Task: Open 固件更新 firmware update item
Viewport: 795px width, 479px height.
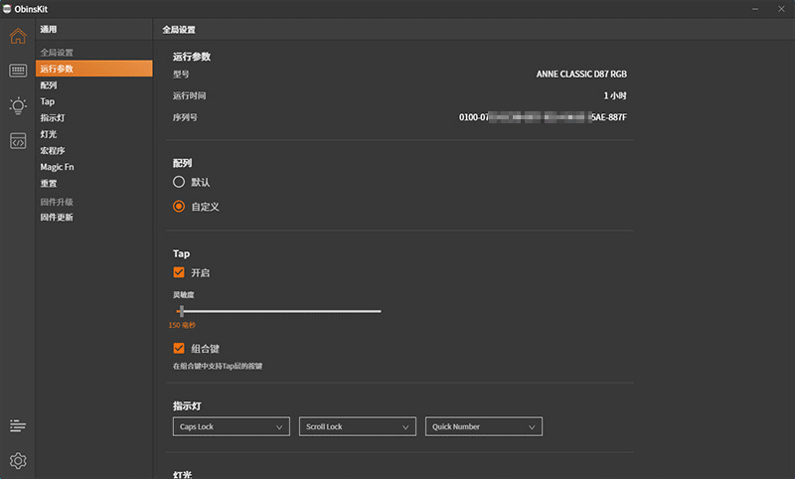Action: tap(57, 218)
